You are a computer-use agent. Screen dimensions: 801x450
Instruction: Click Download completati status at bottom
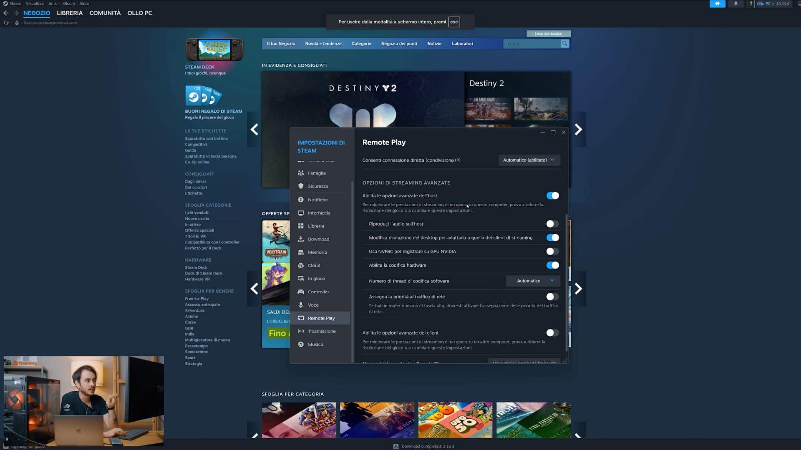pyautogui.click(x=424, y=446)
